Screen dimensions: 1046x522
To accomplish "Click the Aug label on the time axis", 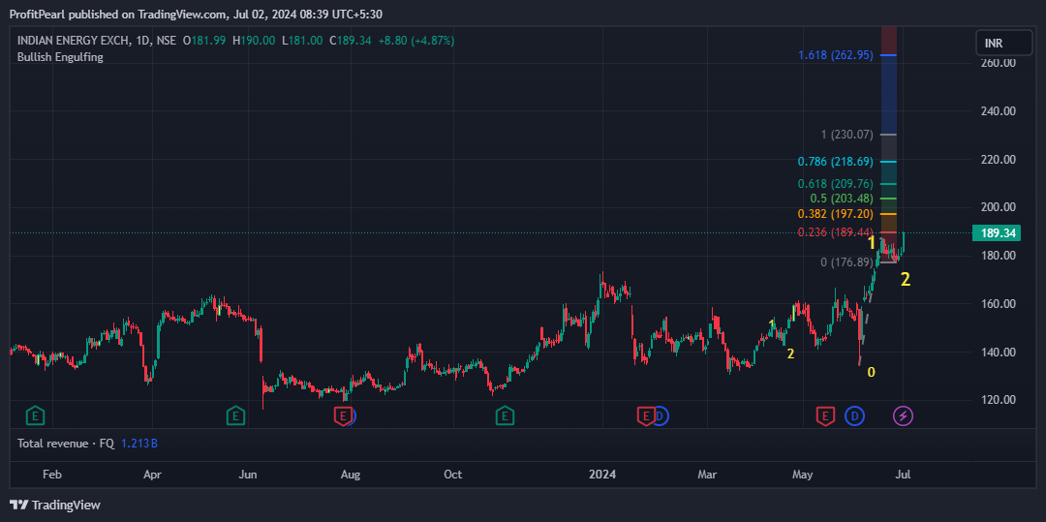I will pyautogui.click(x=351, y=475).
